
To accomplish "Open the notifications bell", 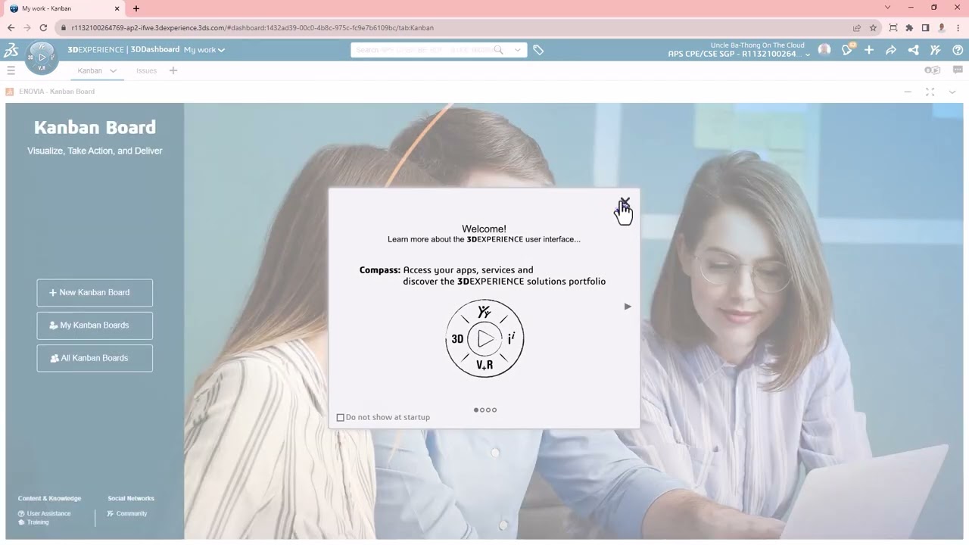I will [847, 50].
